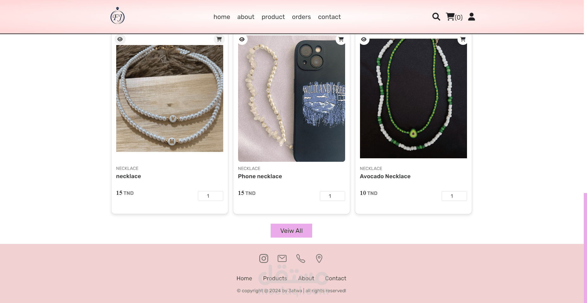Click the Veiw All button
This screenshot has width=587, height=303.
[291, 231]
